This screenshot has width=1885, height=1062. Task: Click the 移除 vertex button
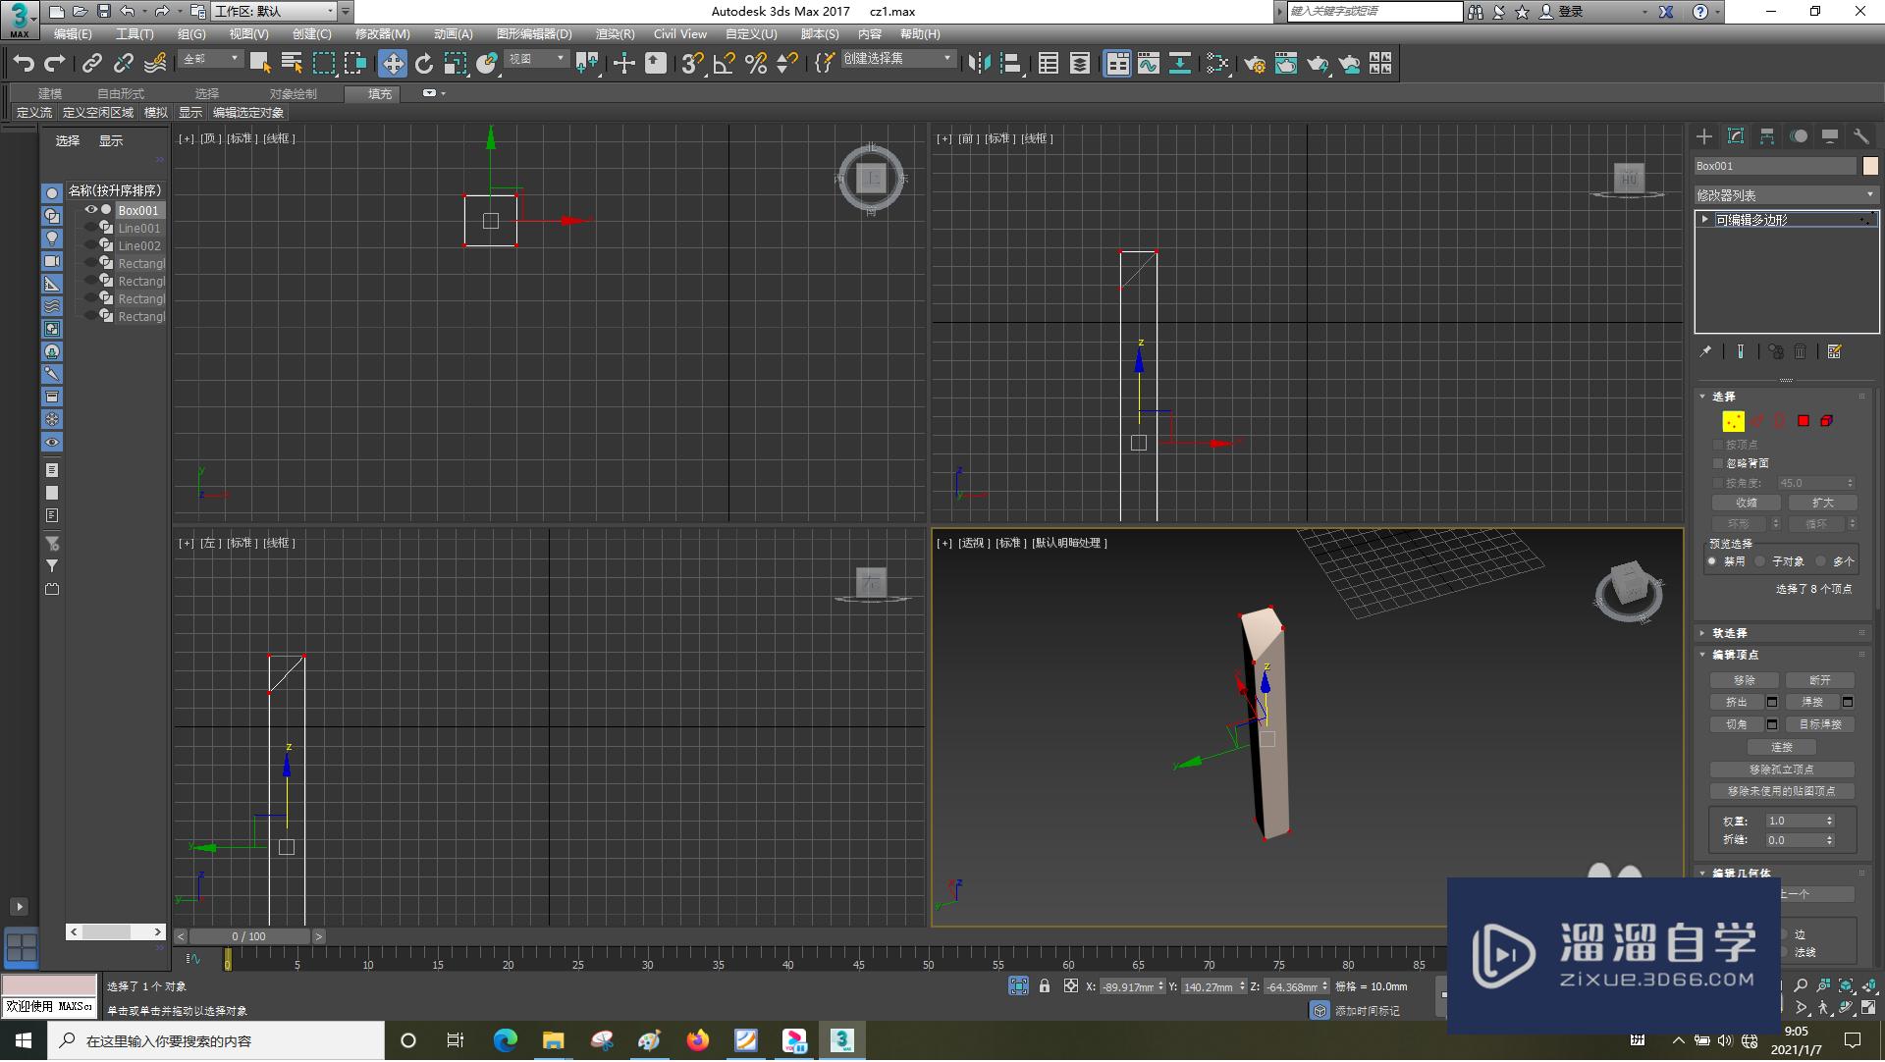point(1744,680)
